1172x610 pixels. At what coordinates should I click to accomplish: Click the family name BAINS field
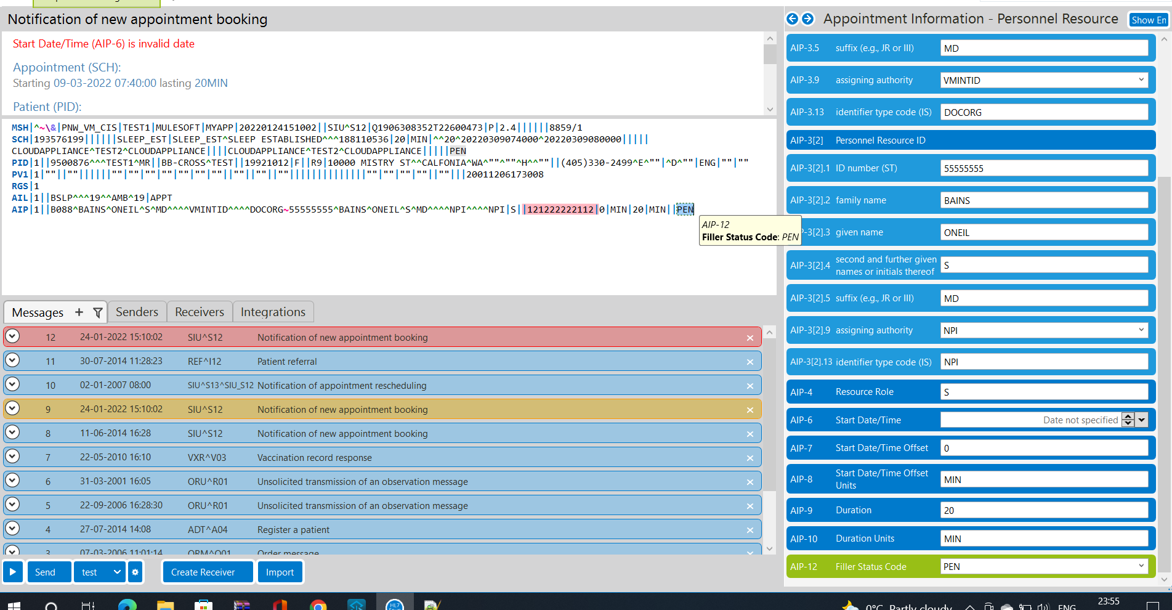(x=1044, y=200)
